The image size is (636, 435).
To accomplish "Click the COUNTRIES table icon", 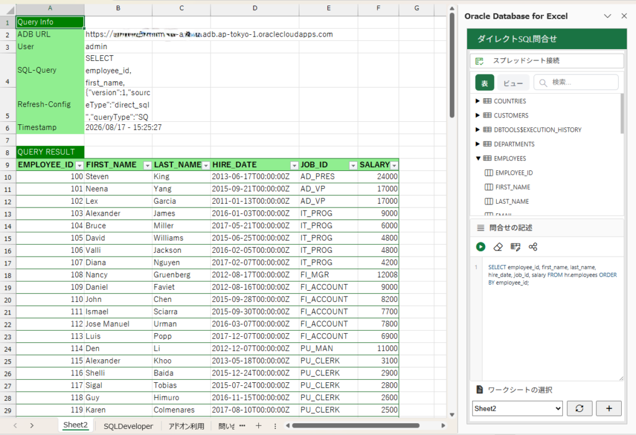I will point(488,101).
